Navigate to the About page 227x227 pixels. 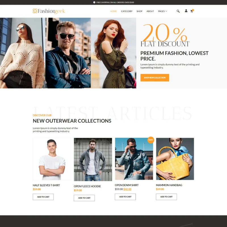[150, 11]
